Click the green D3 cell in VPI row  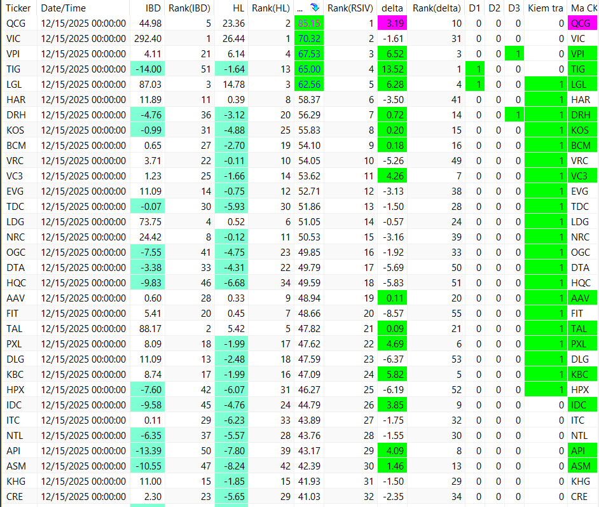pyautogui.click(x=514, y=54)
